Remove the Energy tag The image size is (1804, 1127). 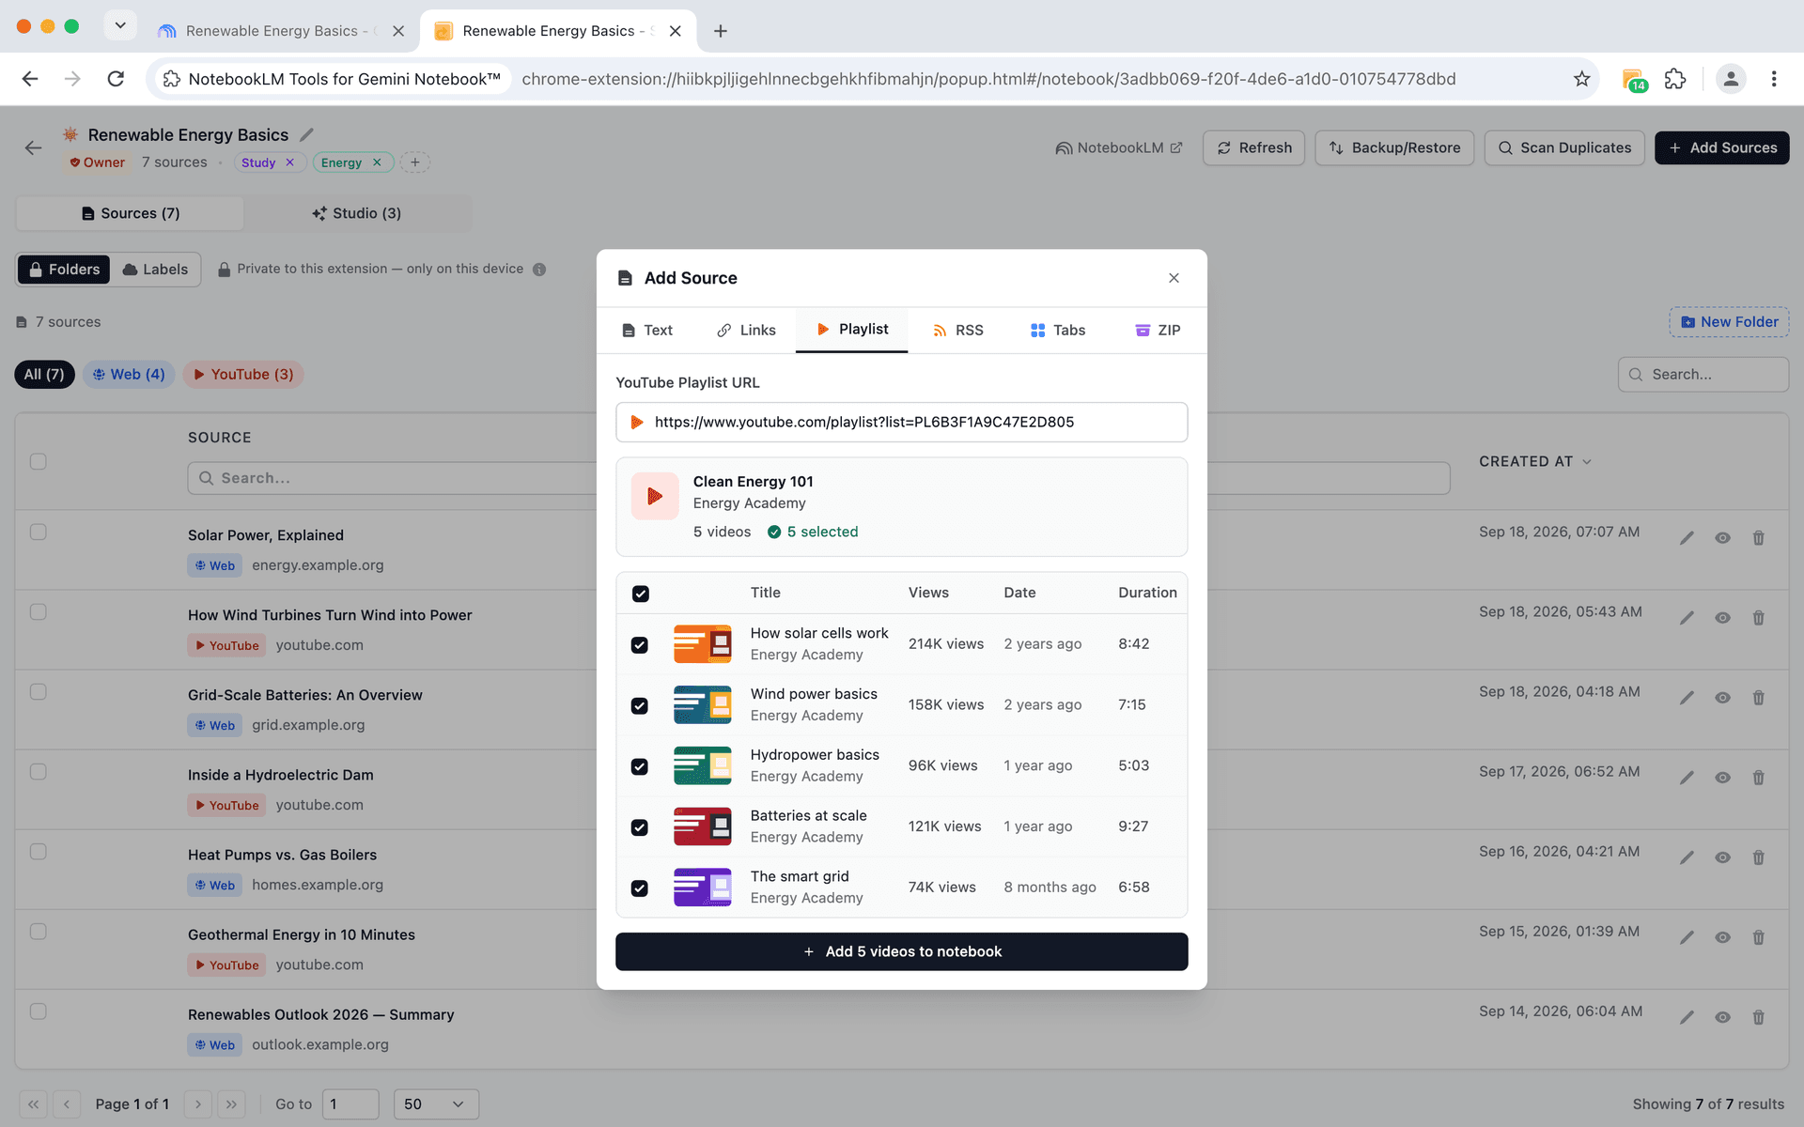click(377, 162)
